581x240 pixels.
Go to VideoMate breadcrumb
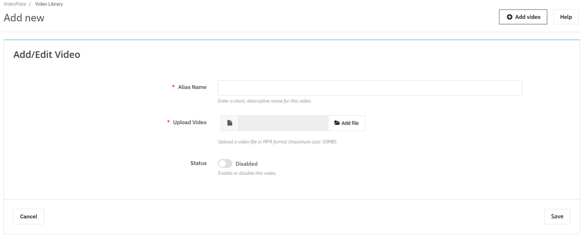tap(15, 4)
